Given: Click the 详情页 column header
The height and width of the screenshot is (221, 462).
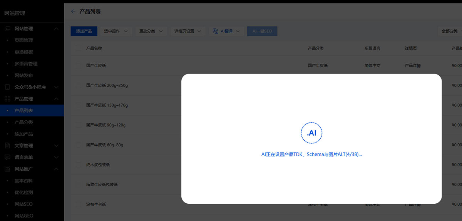Looking at the screenshot, I should point(411,48).
